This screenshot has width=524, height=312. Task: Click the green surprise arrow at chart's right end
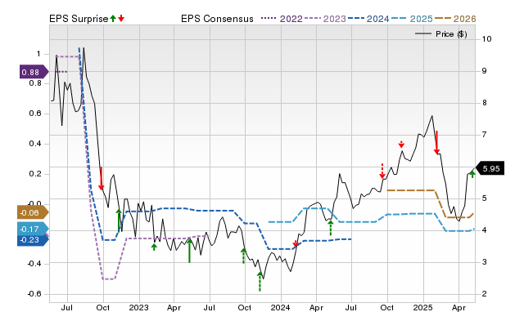[472, 174]
